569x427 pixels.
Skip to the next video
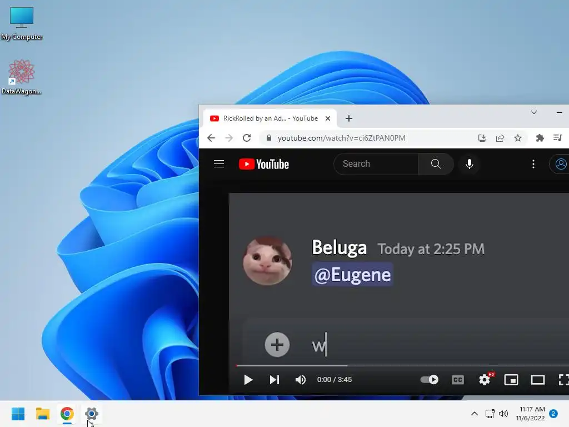click(x=274, y=380)
